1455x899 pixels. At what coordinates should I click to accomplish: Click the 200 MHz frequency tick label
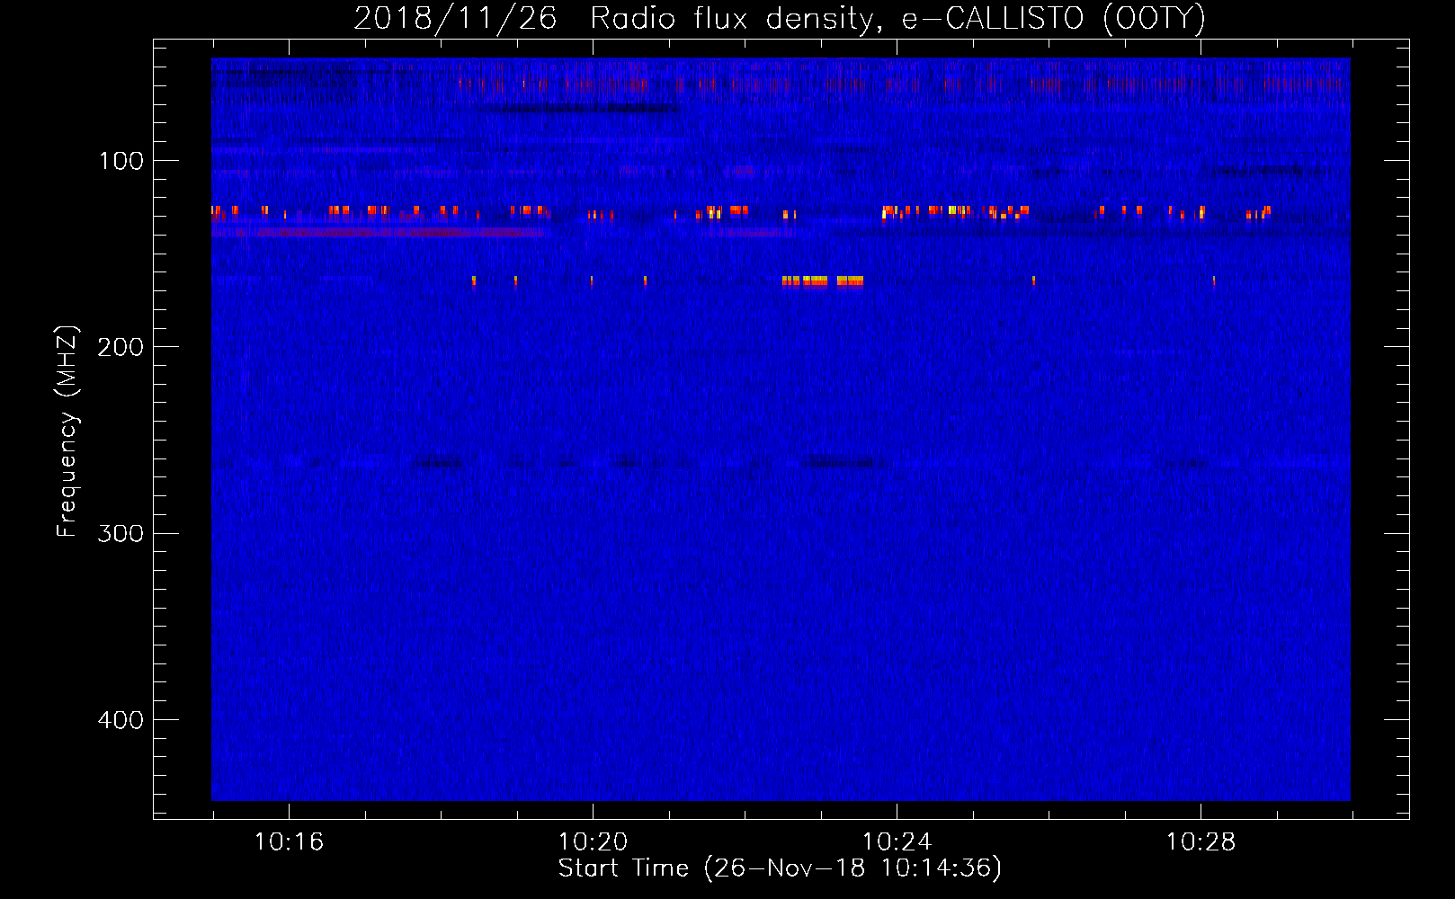(121, 347)
